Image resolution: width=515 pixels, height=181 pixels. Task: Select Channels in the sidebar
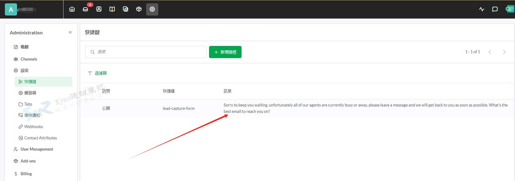29,59
